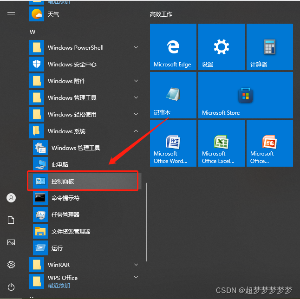300x299 pixels.
Task: Click the Windows 系统 folder label
Action: pos(66,131)
